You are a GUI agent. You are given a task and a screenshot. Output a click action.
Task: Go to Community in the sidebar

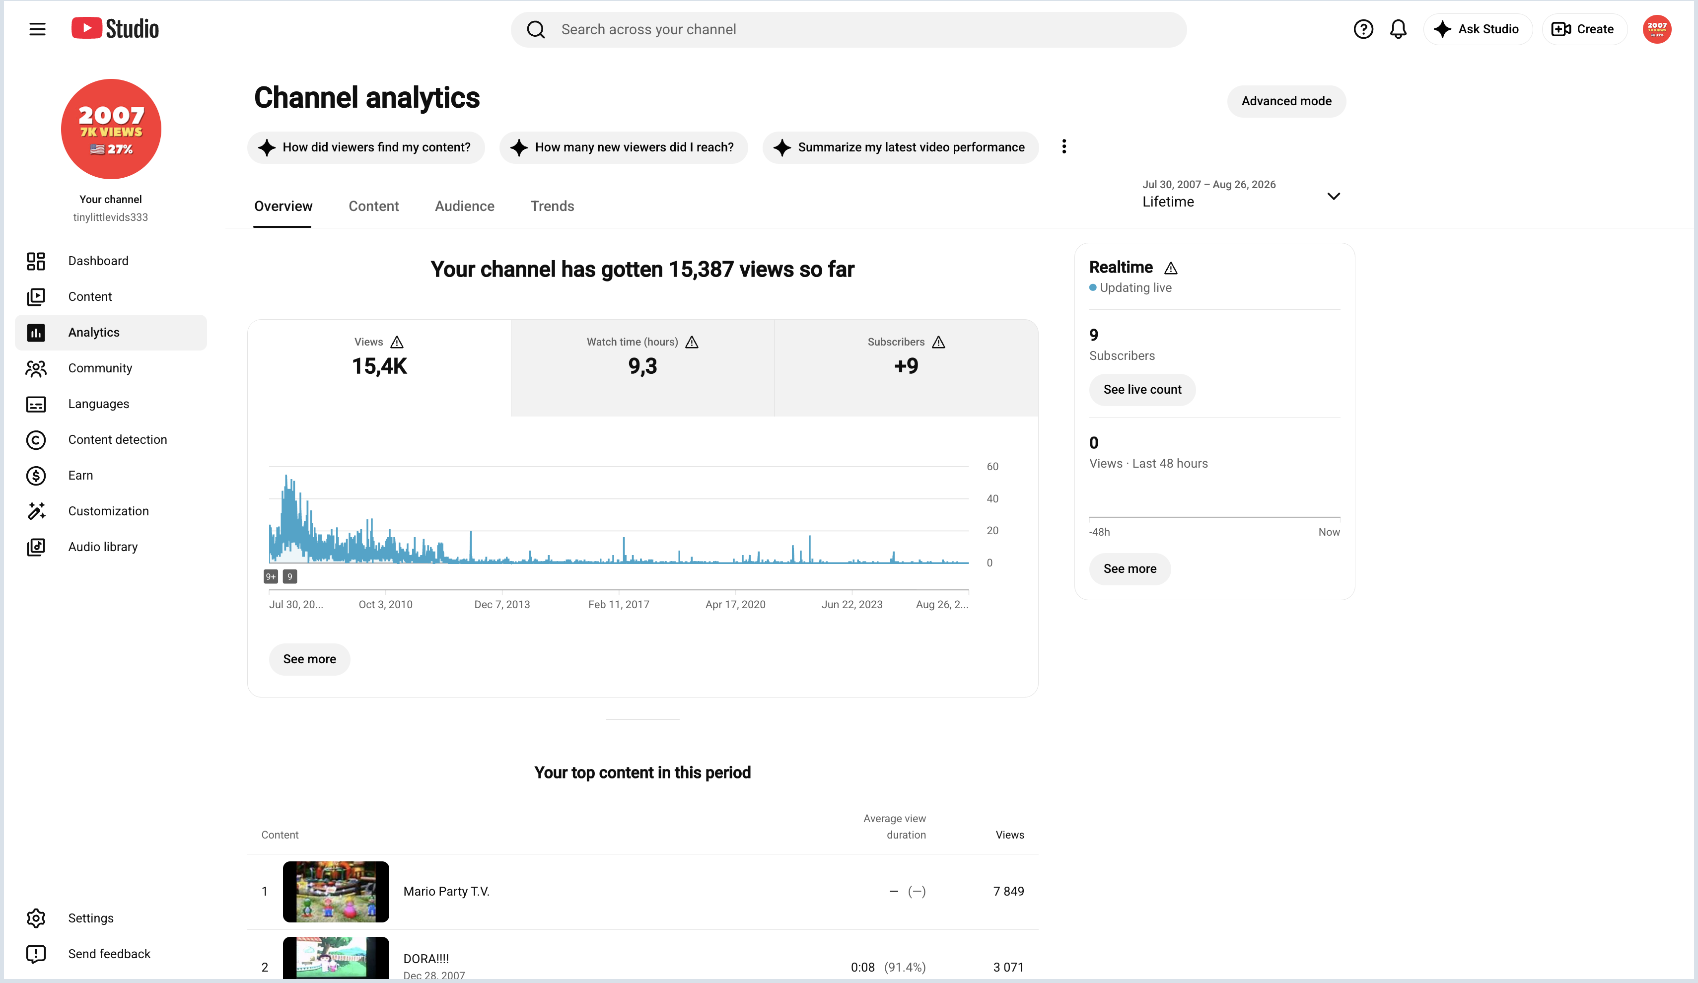[111, 368]
